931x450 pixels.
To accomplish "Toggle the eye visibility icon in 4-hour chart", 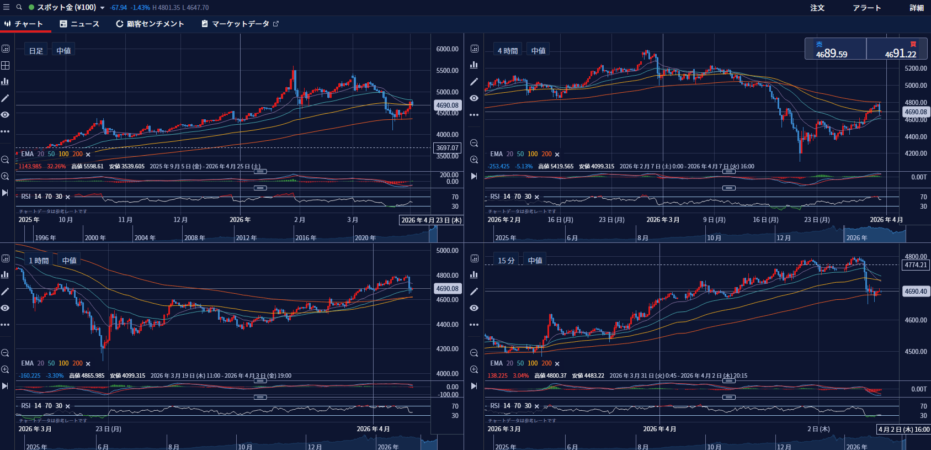I will 474,98.
